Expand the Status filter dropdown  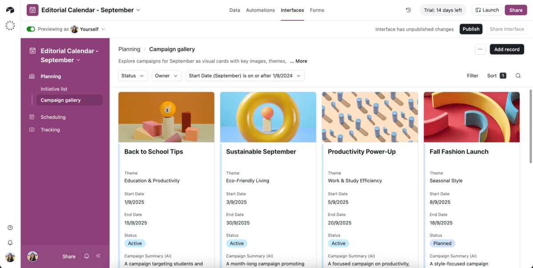click(133, 76)
